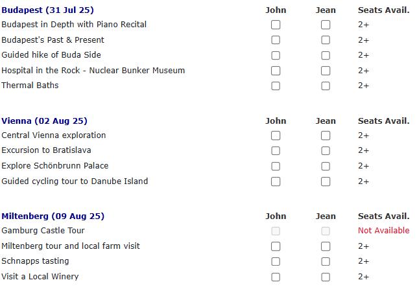Image resolution: width=417 pixels, height=302 pixels.
Task: Select Excursion to Bratislava for Jean
Action: tap(326, 151)
